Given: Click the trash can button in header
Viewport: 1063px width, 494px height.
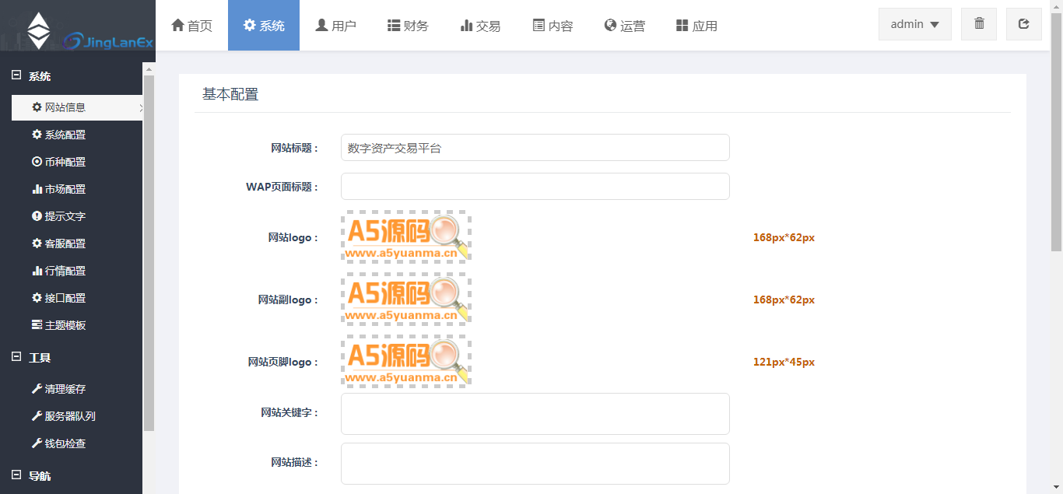Looking at the screenshot, I should tap(979, 24).
